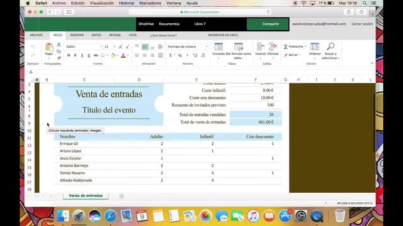Click the merge cells icon
Viewport: 403px width, 226px height.
(x=161, y=55)
